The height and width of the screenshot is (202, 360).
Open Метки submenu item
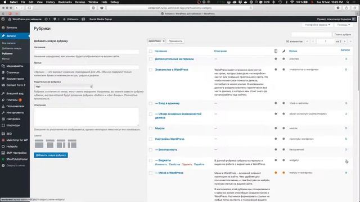click(6, 59)
